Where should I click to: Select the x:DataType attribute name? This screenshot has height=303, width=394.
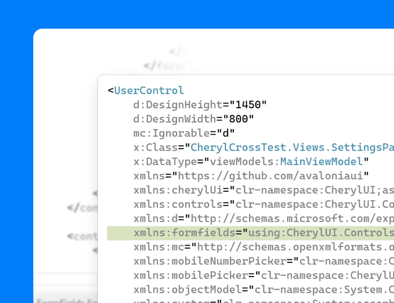click(x=165, y=162)
